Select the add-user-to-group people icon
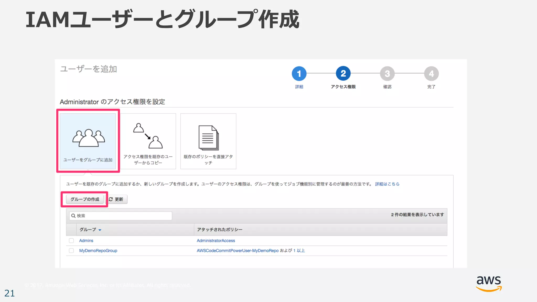Image resolution: width=537 pixels, height=302 pixels. point(88,138)
